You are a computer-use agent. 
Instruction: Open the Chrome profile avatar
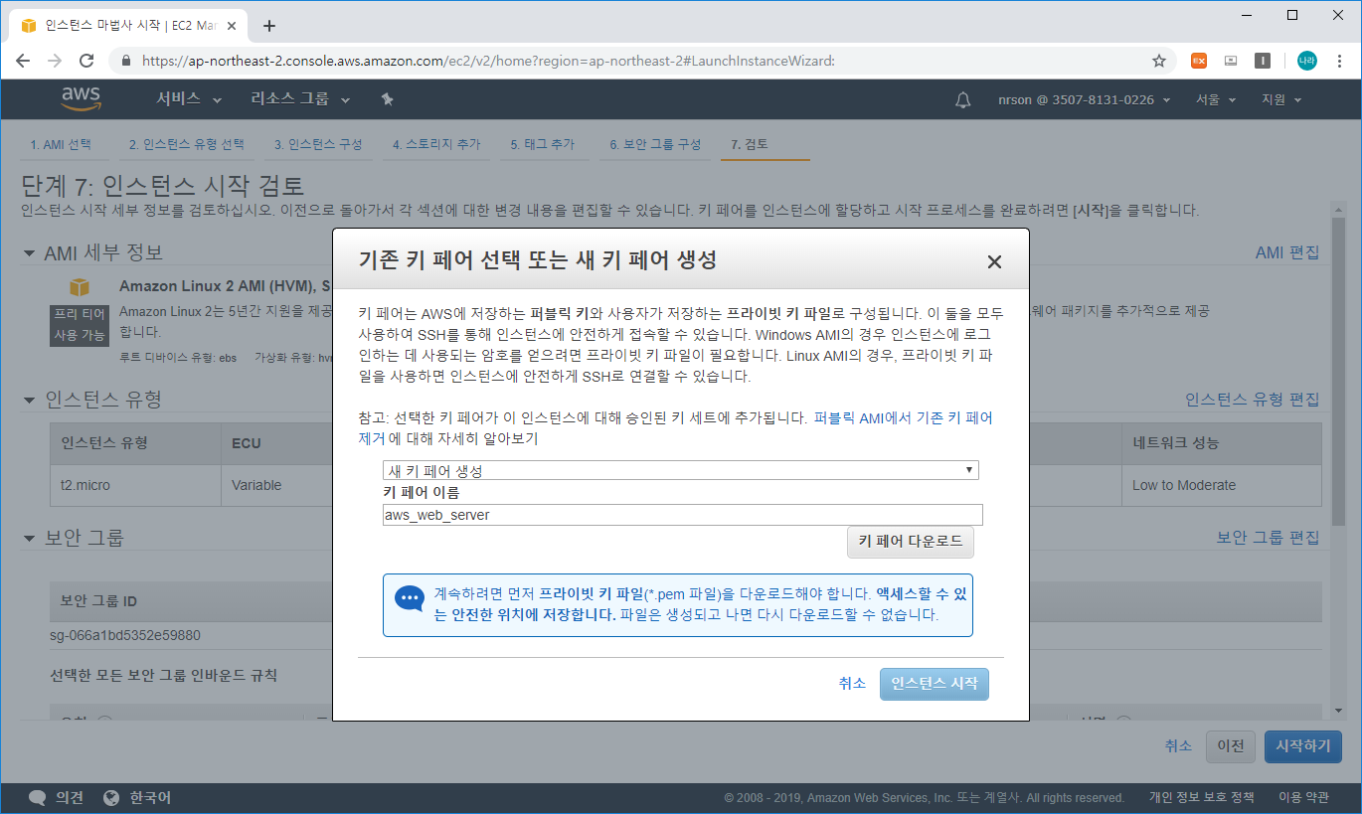pyautogui.click(x=1306, y=61)
